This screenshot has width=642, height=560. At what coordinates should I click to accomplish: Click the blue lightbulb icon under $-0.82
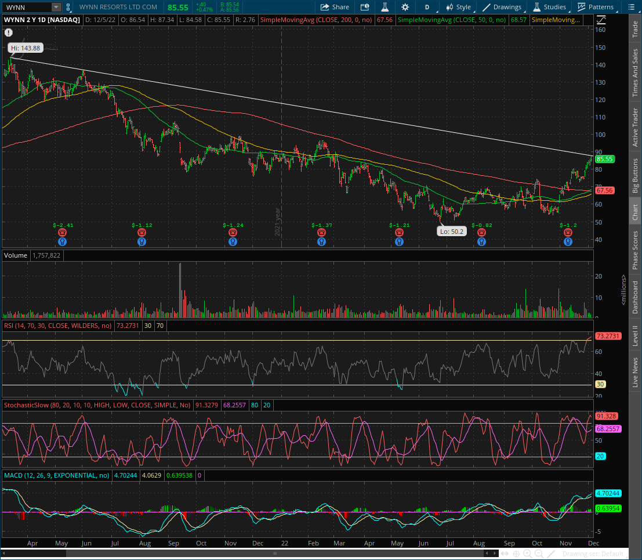tap(481, 241)
